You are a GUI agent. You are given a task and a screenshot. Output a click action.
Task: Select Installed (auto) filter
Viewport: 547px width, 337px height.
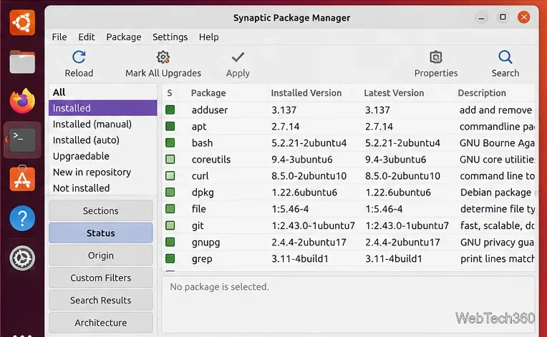point(103,140)
